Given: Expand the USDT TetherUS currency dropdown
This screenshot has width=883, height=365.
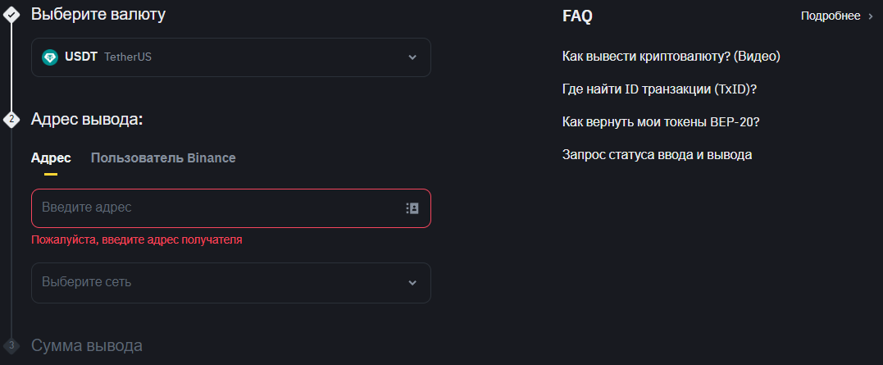Looking at the screenshot, I should coord(231,57).
